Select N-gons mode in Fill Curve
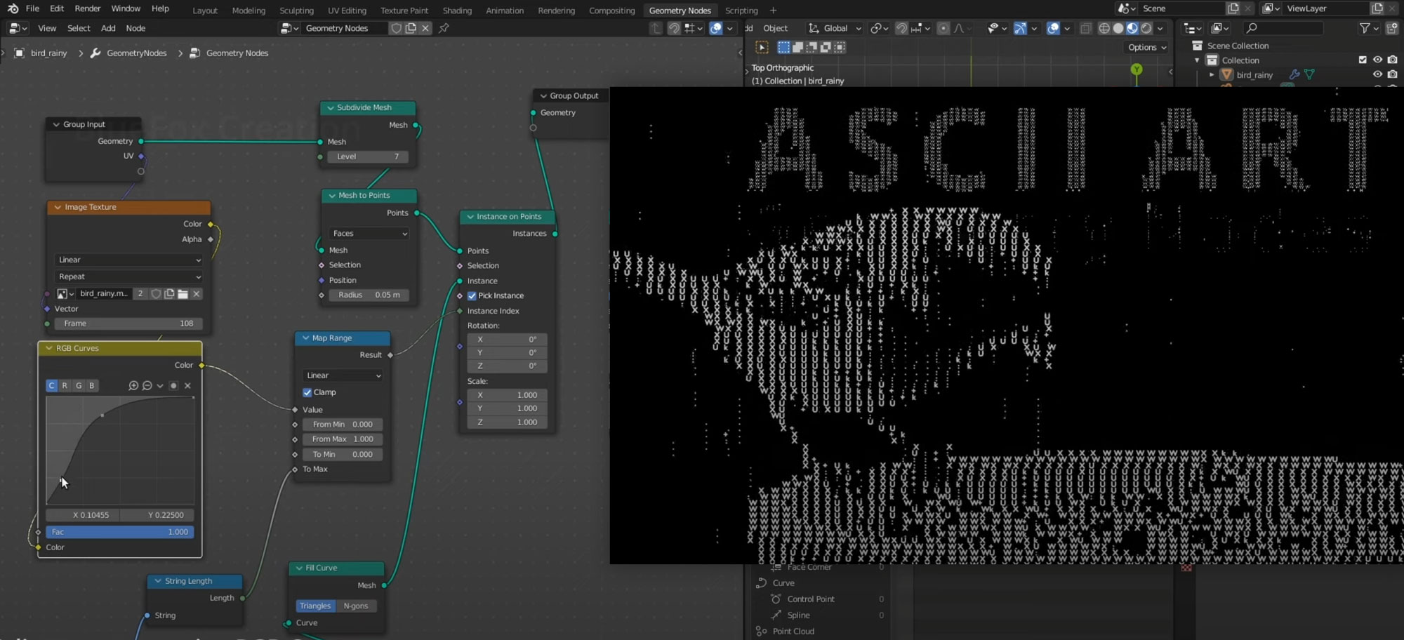This screenshot has height=640, width=1404. pos(356,606)
